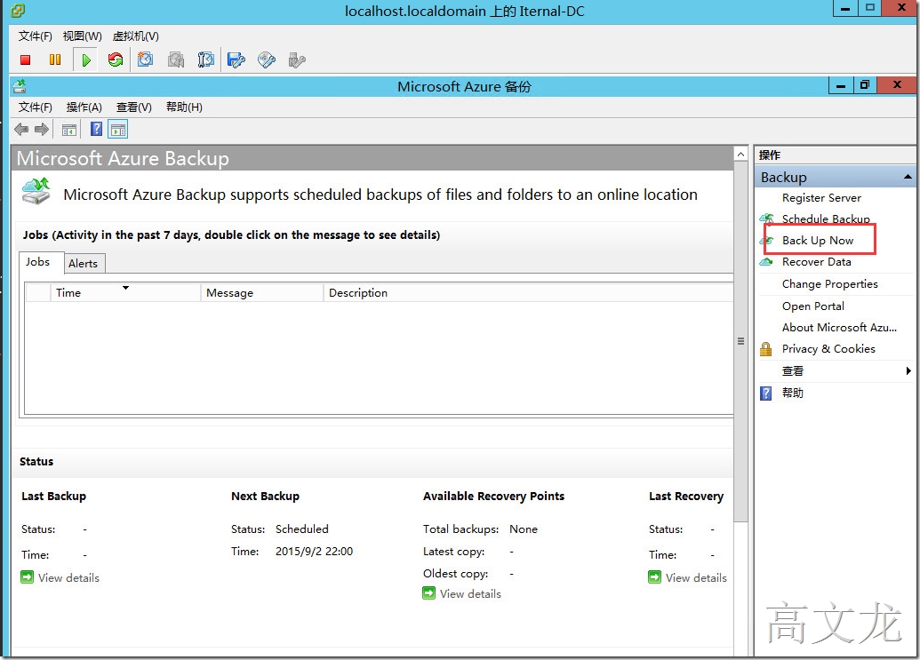Open the 操作(A) menu
Screen dimensions: 920x660
click(x=84, y=107)
